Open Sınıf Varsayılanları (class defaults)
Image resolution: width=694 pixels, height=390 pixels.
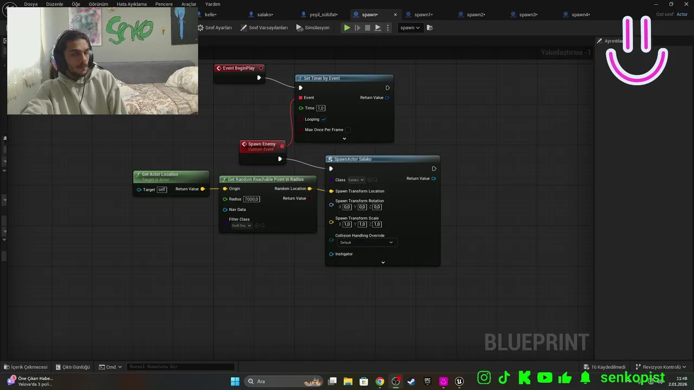[264, 28]
